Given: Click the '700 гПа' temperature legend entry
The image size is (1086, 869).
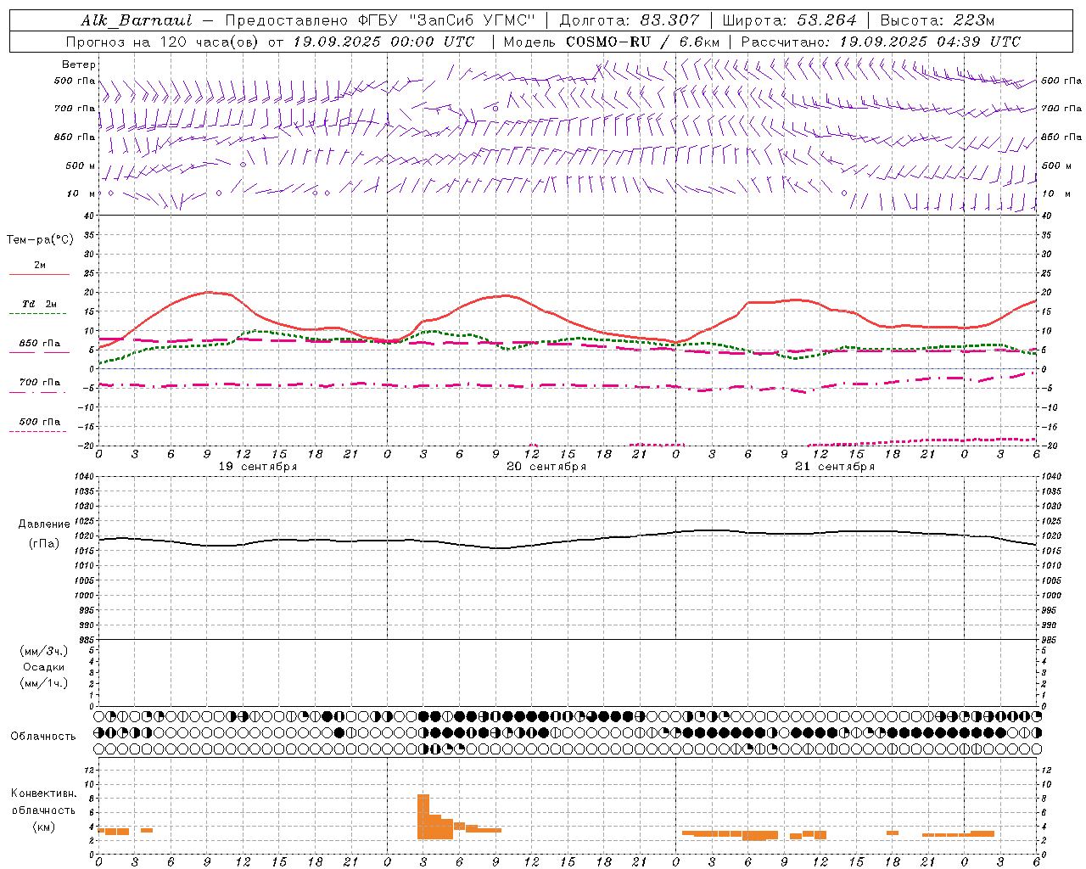Looking at the screenshot, I should tap(40, 383).
